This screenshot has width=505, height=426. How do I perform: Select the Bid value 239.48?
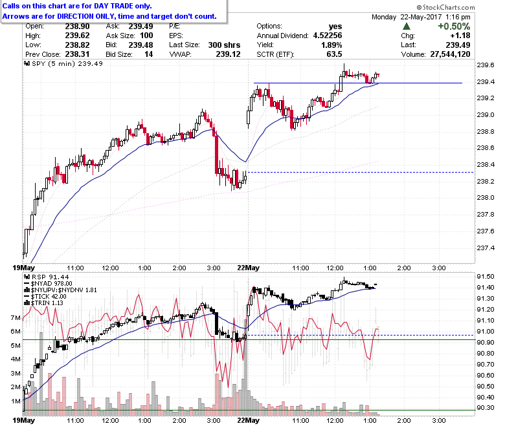pyautogui.click(x=140, y=45)
